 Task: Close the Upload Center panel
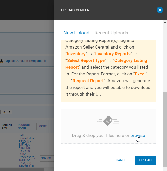click(160, 10)
